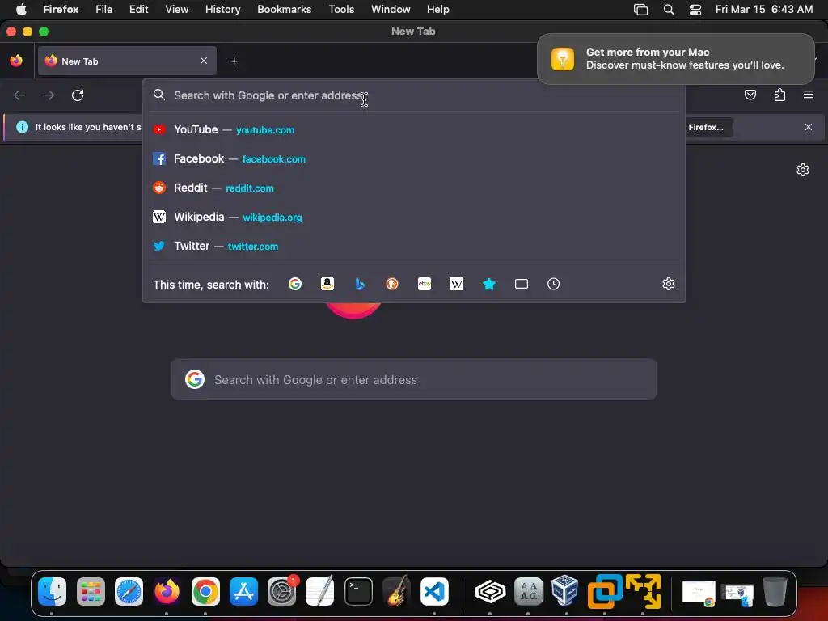Go forward one page

(x=49, y=95)
